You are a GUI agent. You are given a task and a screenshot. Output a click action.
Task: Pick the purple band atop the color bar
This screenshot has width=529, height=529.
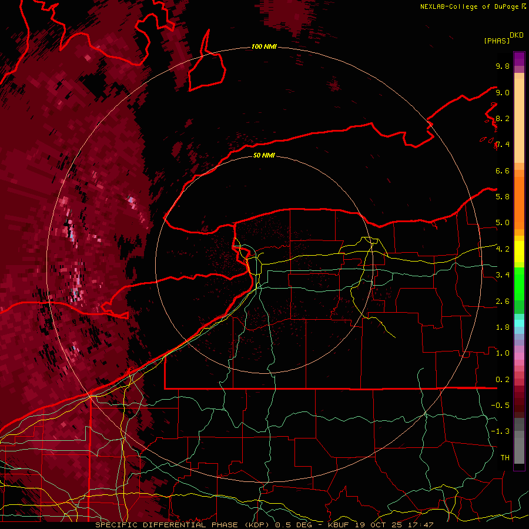pos(519,59)
